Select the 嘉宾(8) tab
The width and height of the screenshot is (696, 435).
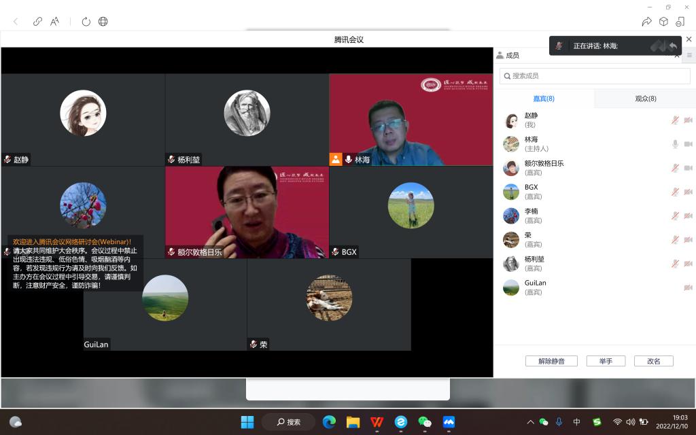coord(543,99)
